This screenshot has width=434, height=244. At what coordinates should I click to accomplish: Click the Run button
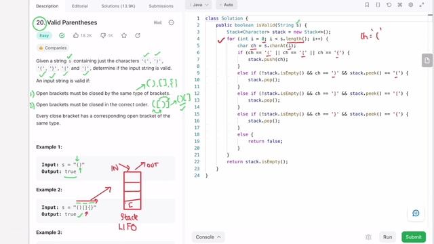pos(387,237)
